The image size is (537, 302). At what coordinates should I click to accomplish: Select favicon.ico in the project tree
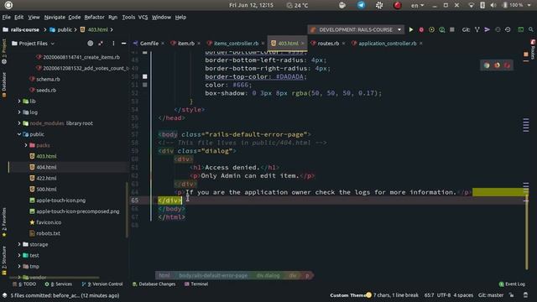tap(49, 222)
